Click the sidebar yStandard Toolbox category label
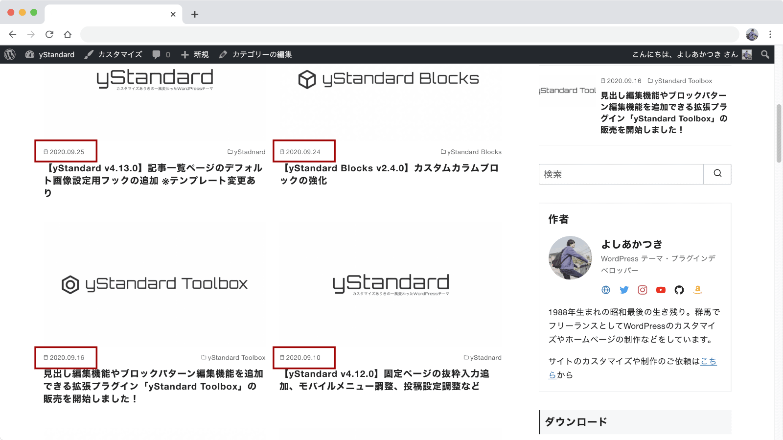This screenshot has width=783, height=440. pos(680,81)
